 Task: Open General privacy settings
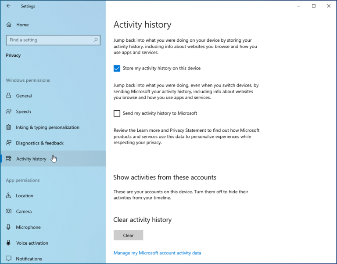coord(53,96)
